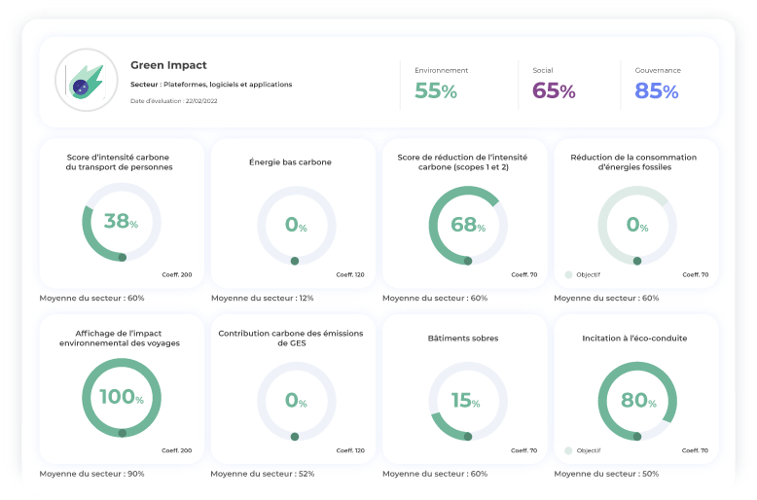
Task: Click the Coeff. 120 label in Énergie bas carbone
Action: [350, 275]
